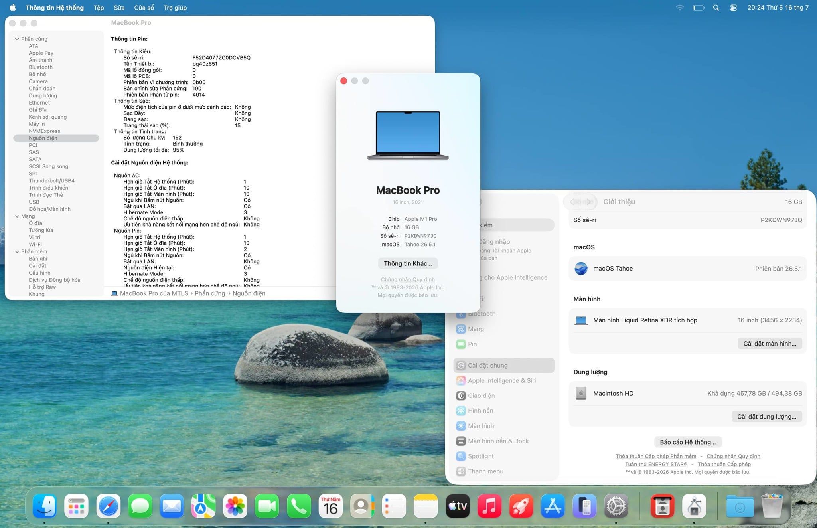Viewport: 817px width, 528px height.
Task: Start FaceTime from the Dock
Action: pyautogui.click(x=267, y=506)
